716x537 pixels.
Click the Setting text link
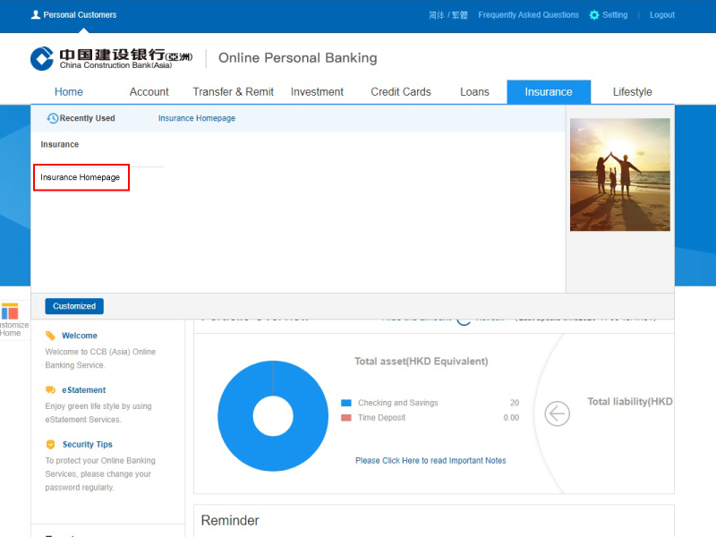point(615,15)
